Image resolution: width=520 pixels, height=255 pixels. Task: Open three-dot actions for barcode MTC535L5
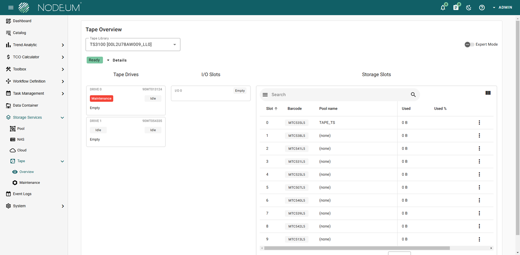point(479,123)
